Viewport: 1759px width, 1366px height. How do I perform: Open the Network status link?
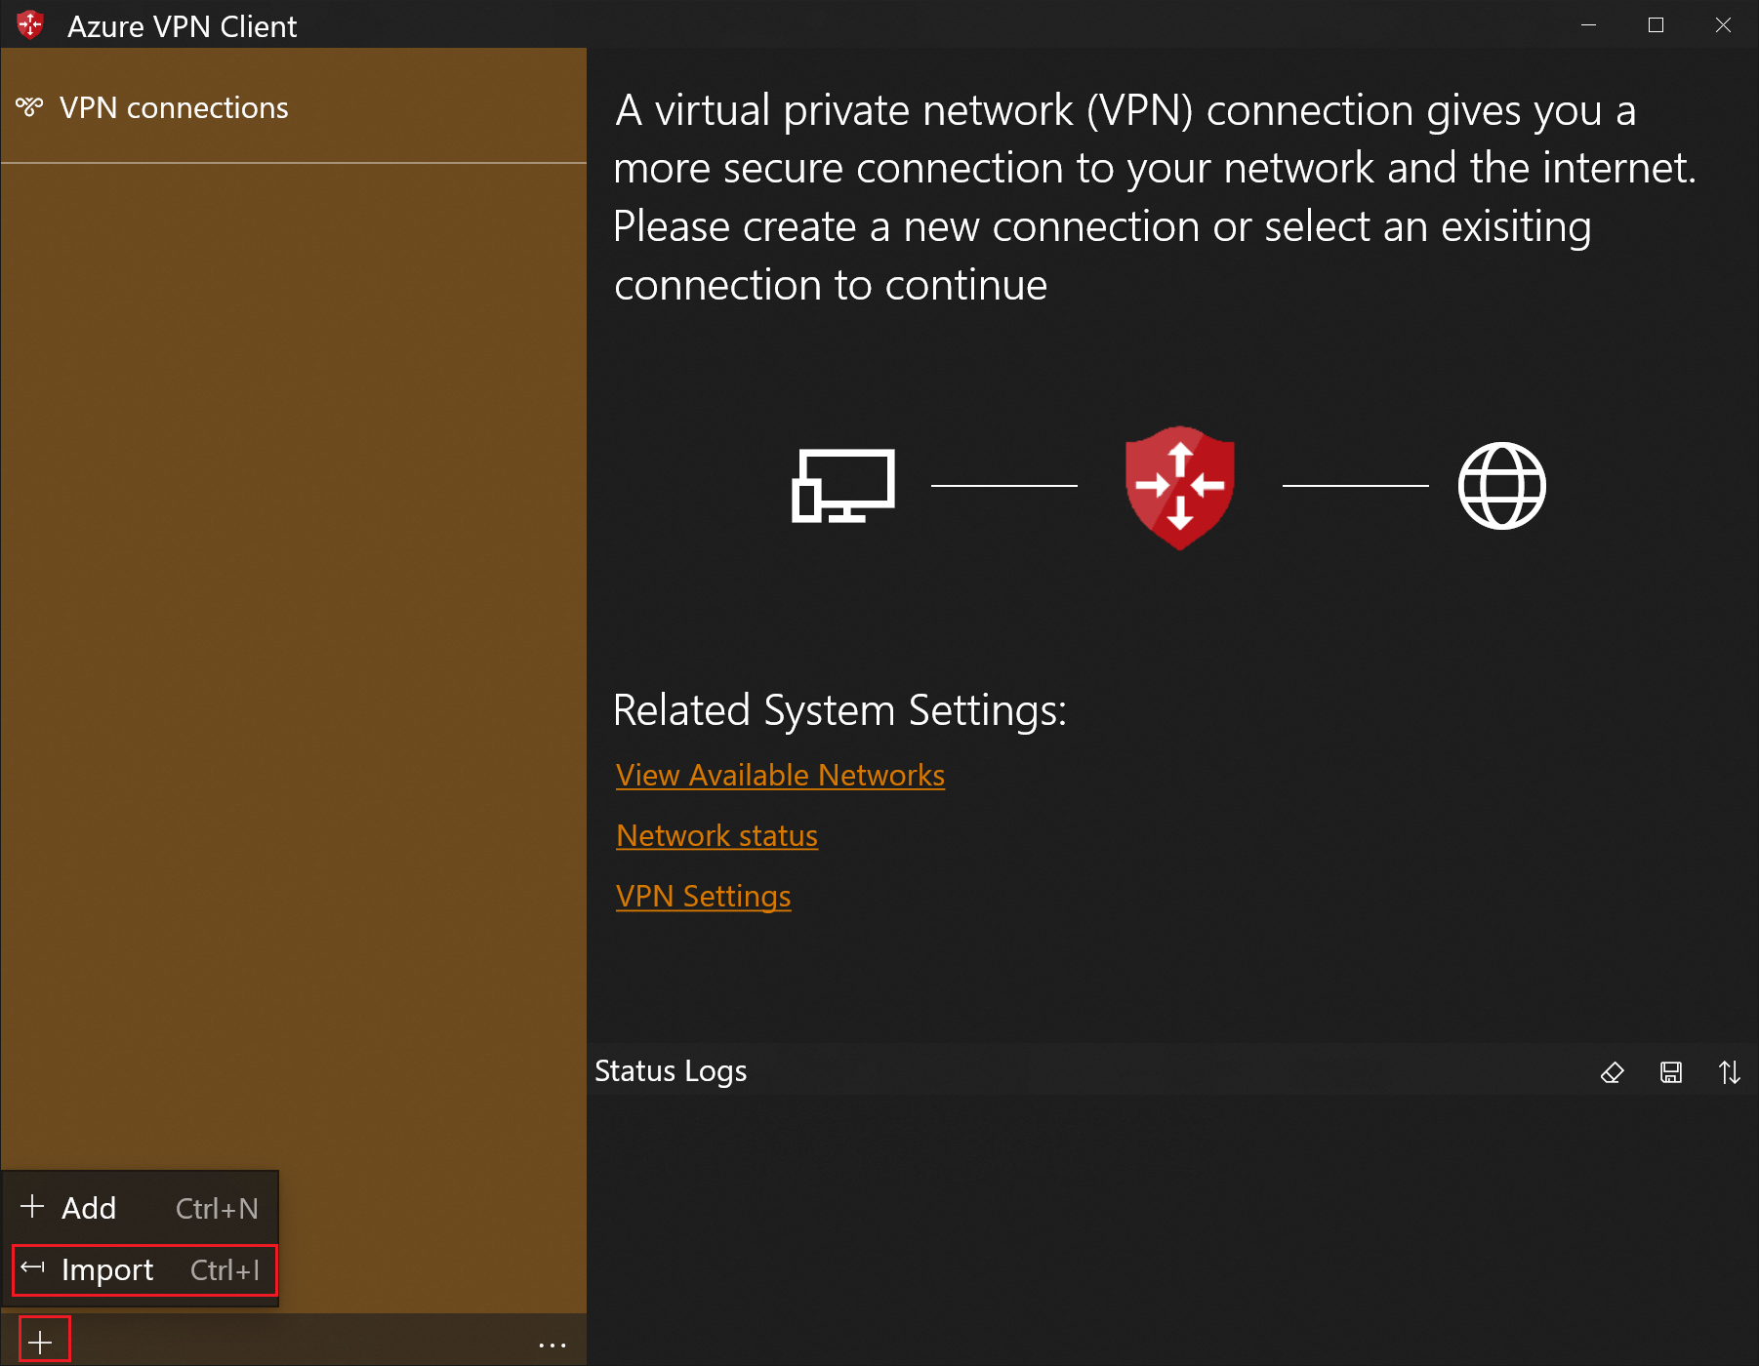pyautogui.click(x=716, y=835)
